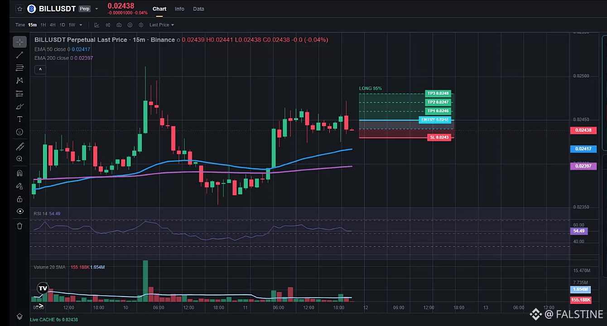
Task: Click the TP2 0.0247 target label
Action: point(438,102)
